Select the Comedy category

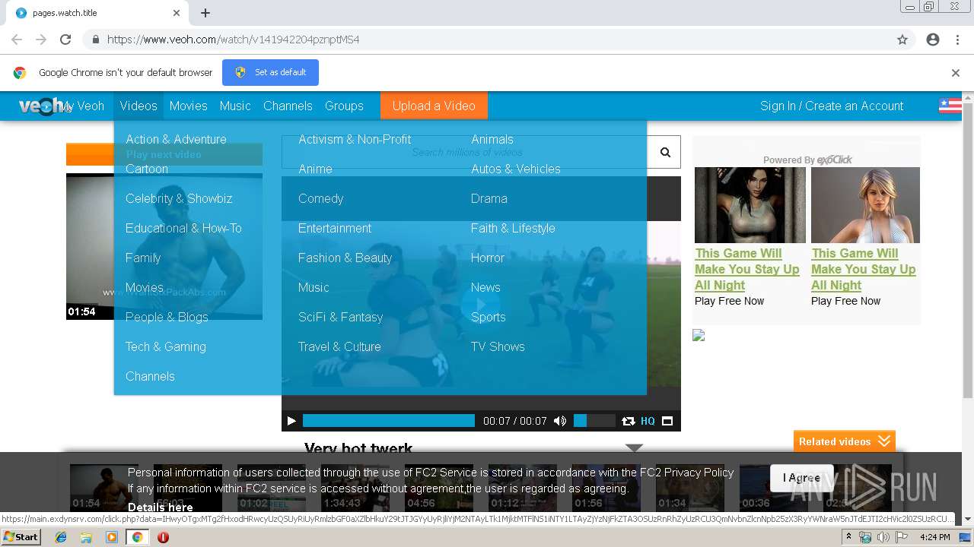320,198
